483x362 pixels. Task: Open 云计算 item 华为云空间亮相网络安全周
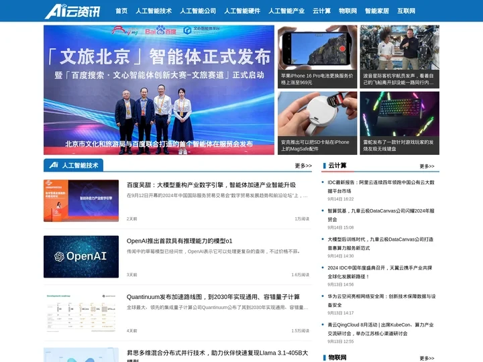[x=382, y=300]
